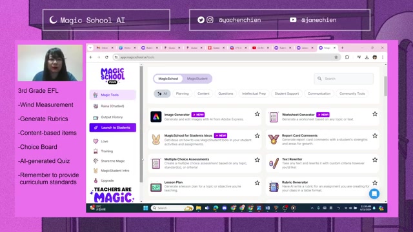The image size is (413, 232).
Task: Toggle the star on Lesson Plan
Action: (x=257, y=183)
